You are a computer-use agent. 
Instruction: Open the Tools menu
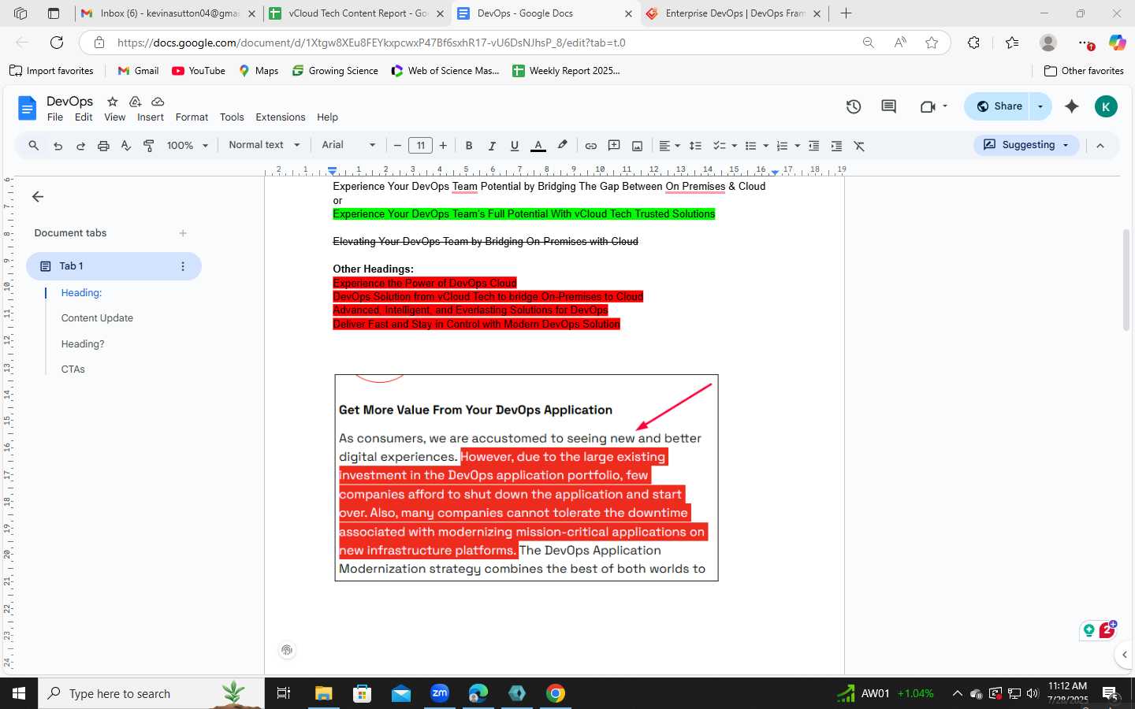point(232,117)
